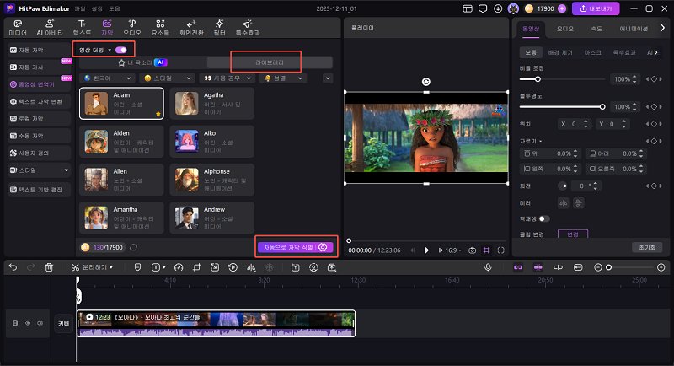
Task: Open the 성별 filter dropdown
Action: pos(284,78)
